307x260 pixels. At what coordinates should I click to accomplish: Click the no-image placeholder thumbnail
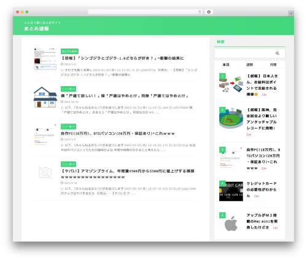click(45, 173)
